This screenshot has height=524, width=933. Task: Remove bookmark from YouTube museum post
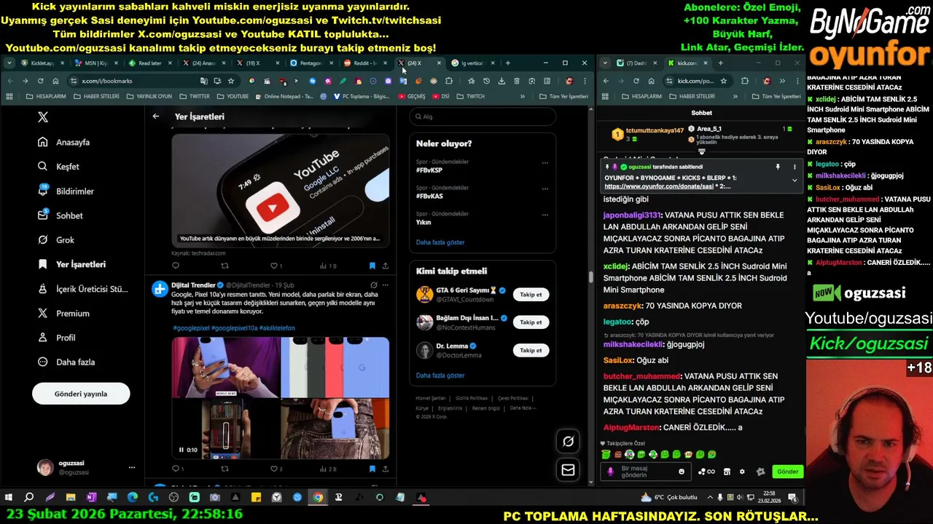point(372,266)
